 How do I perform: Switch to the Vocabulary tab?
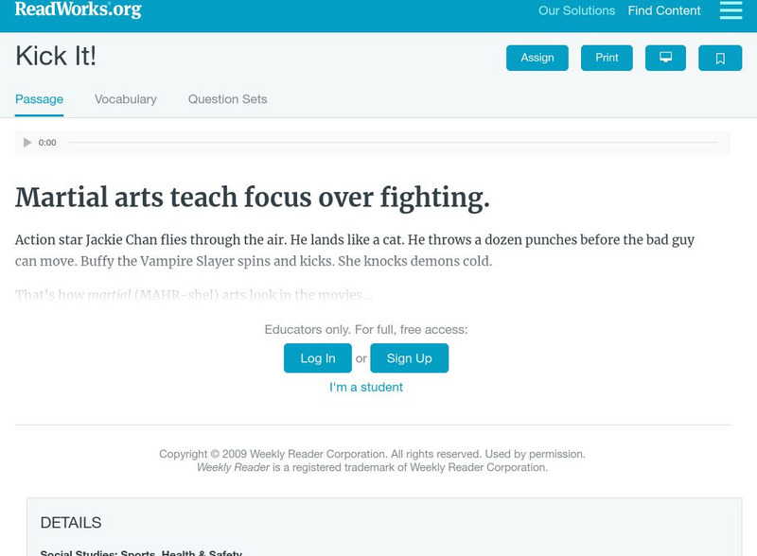126,99
